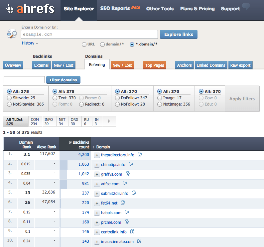Switch to the Overview tab
This screenshot has height=247, width=264.
click(x=13, y=65)
